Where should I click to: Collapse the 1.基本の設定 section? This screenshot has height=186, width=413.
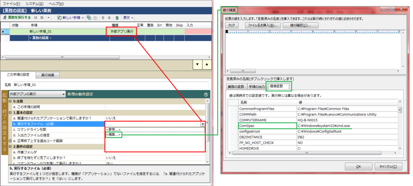point(10,113)
